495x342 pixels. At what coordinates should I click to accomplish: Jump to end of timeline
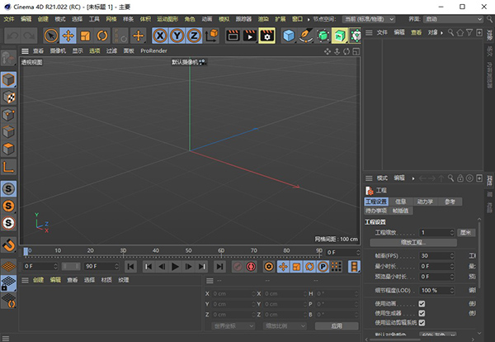pyautogui.click(x=219, y=267)
